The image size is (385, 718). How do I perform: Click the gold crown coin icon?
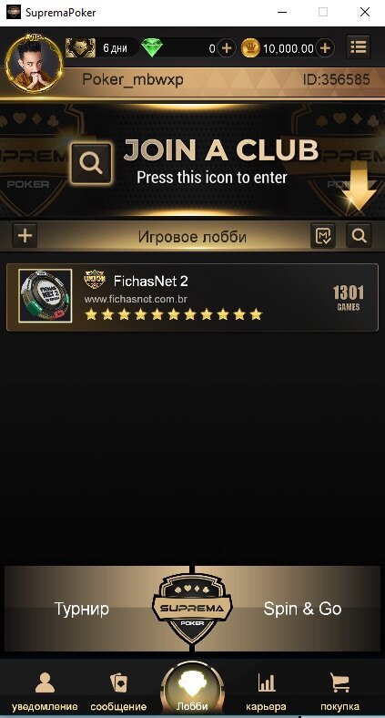250,48
